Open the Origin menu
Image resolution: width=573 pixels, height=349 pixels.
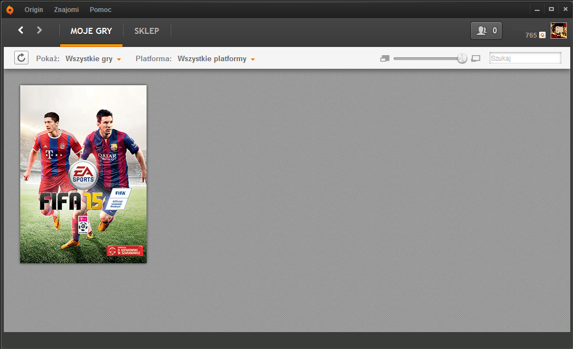(33, 10)
